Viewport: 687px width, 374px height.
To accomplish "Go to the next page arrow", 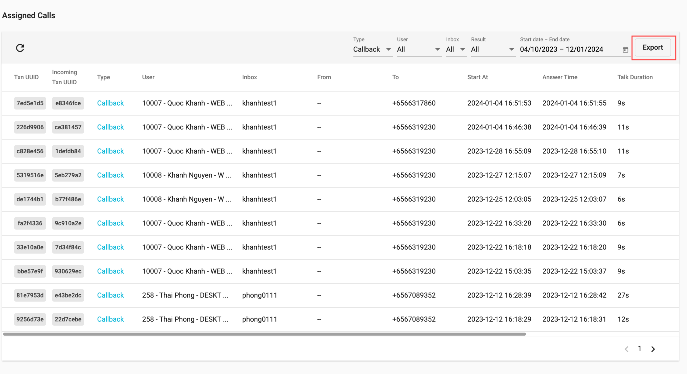I will pyautogui.click(x=653, y=349).
